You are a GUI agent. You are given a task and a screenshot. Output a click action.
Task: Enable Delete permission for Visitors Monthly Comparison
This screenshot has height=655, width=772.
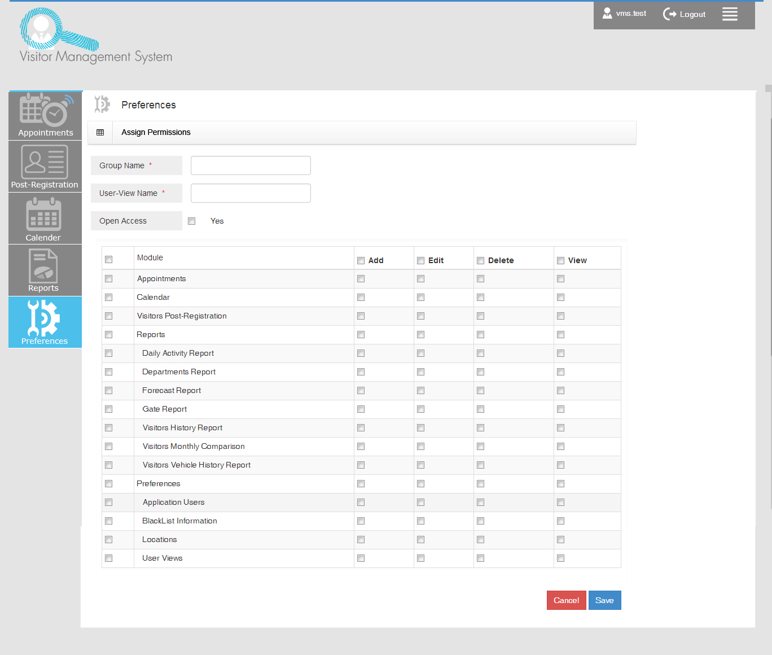coord(481,447)
